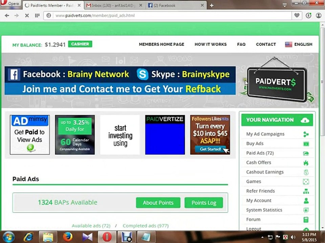The image size is (325, 243).
Task: Click the Buy Ads icon
Action: (306, 144)
